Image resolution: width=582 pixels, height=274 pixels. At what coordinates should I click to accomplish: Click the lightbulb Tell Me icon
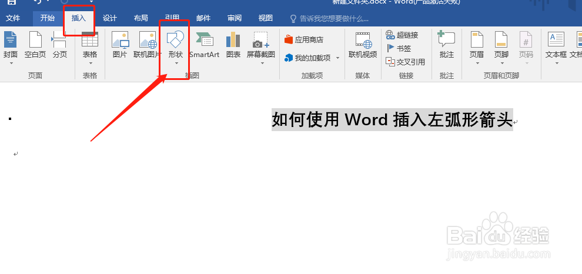293,19
